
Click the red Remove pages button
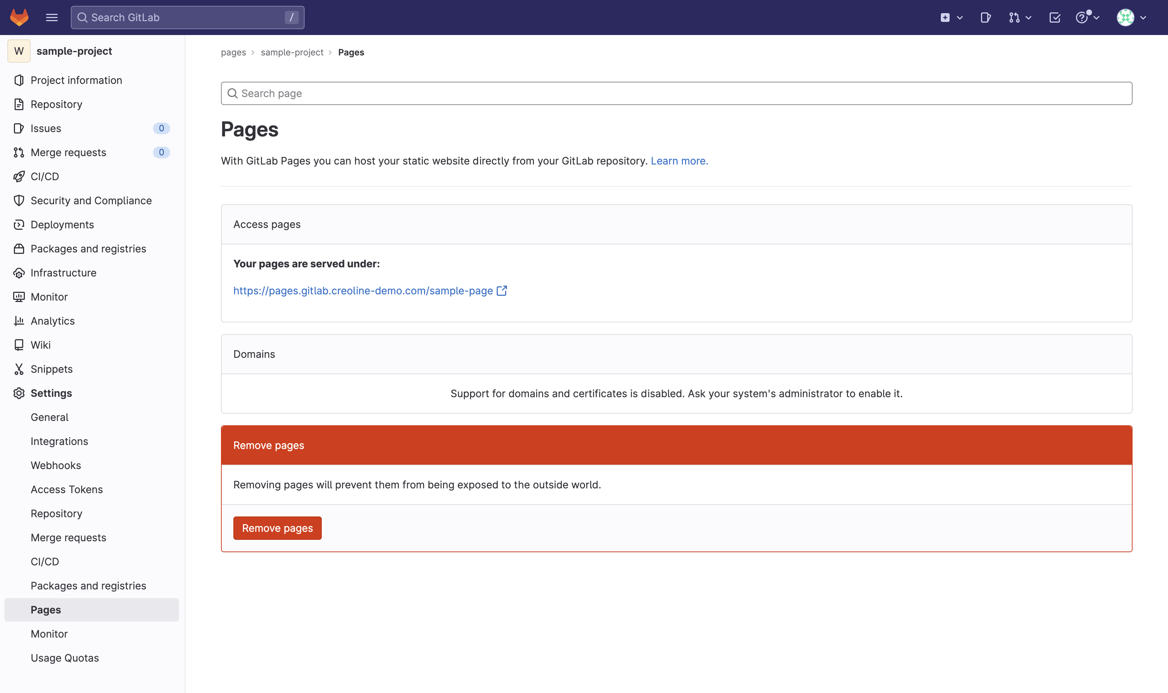point(277,528)
